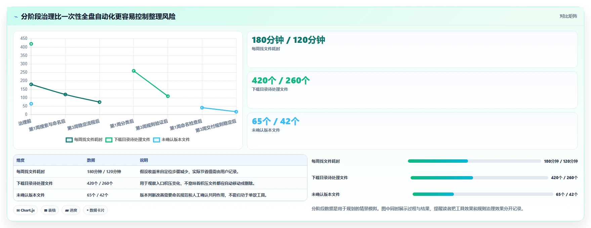
Task: Click the description starting with 假设收益来自定位步骤减少
Action: [x=190, y=172]
